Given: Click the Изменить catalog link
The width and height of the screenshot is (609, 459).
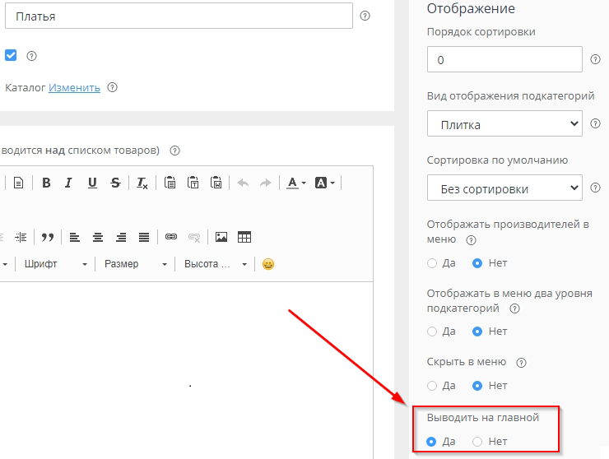Looking at the screenshot, I should [x=74, y=87].
